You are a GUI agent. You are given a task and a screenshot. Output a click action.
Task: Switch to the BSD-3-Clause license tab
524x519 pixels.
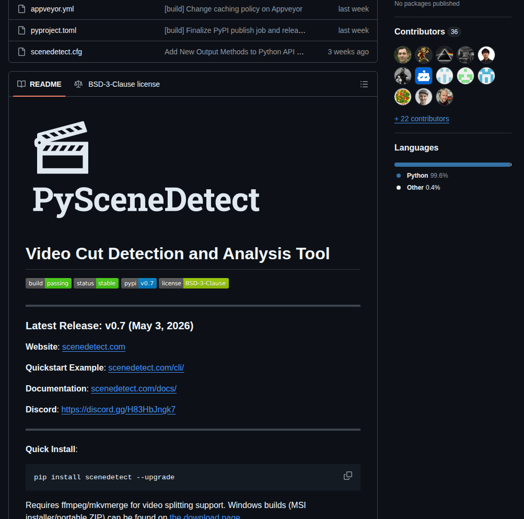coord(118,84)
